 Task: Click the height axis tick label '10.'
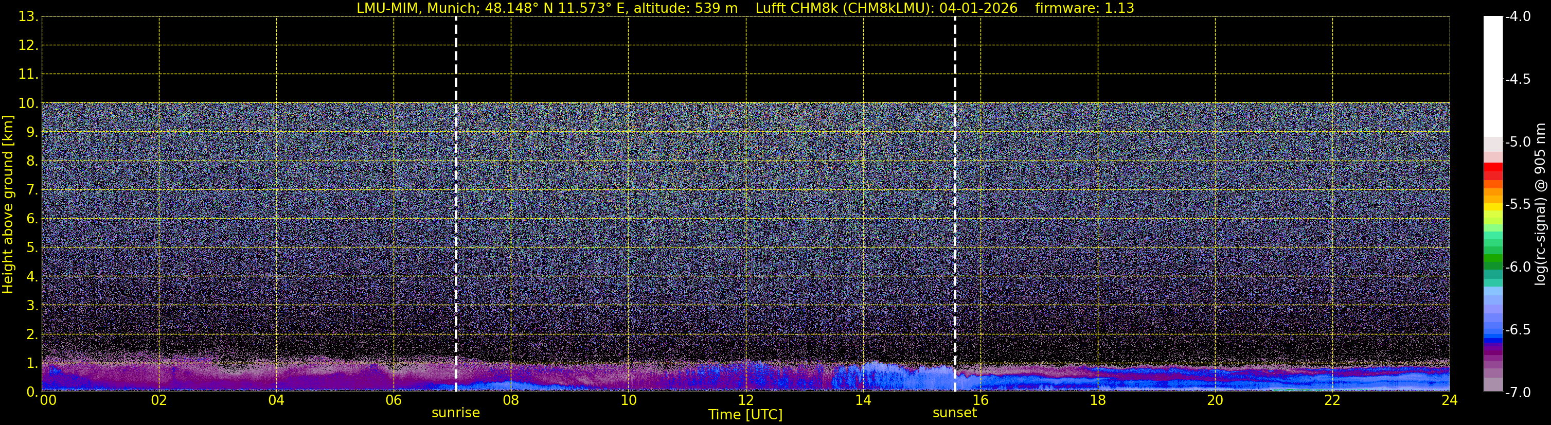28,103
